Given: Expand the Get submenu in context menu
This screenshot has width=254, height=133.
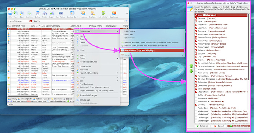Looking at the screenshot, I should [x=97, y=81].
